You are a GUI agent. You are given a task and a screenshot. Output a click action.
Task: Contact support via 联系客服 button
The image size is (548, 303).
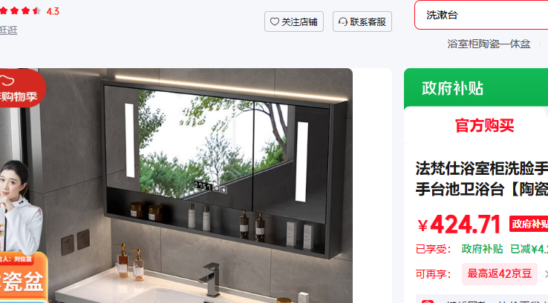click(x=362, y=21)
